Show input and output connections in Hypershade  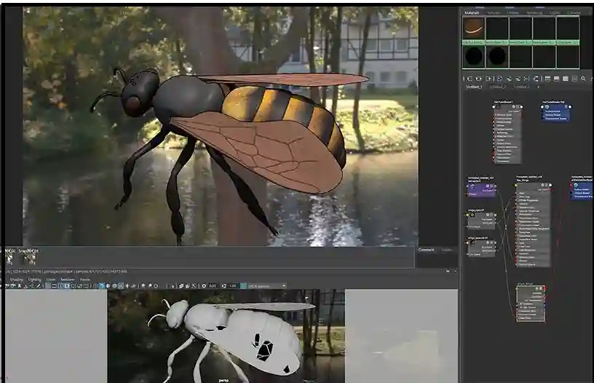[479, 79]
